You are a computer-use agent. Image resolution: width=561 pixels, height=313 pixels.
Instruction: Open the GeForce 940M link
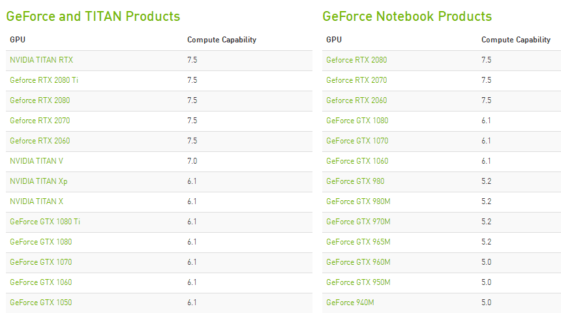350,303
